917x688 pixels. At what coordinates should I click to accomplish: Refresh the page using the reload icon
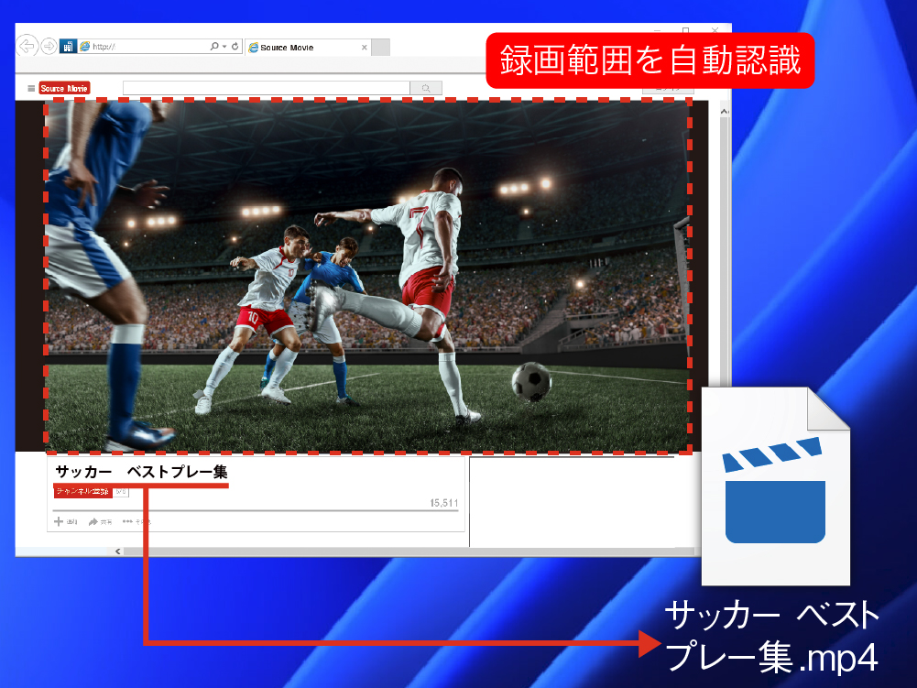[x=234, y=46]
